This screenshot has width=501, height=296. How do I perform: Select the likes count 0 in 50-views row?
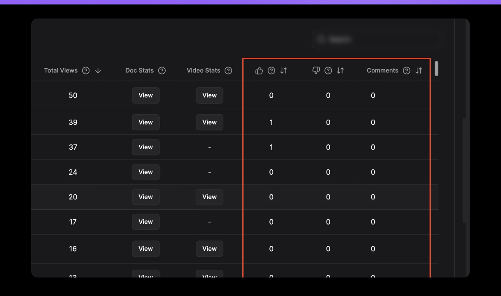click(271, 95)
